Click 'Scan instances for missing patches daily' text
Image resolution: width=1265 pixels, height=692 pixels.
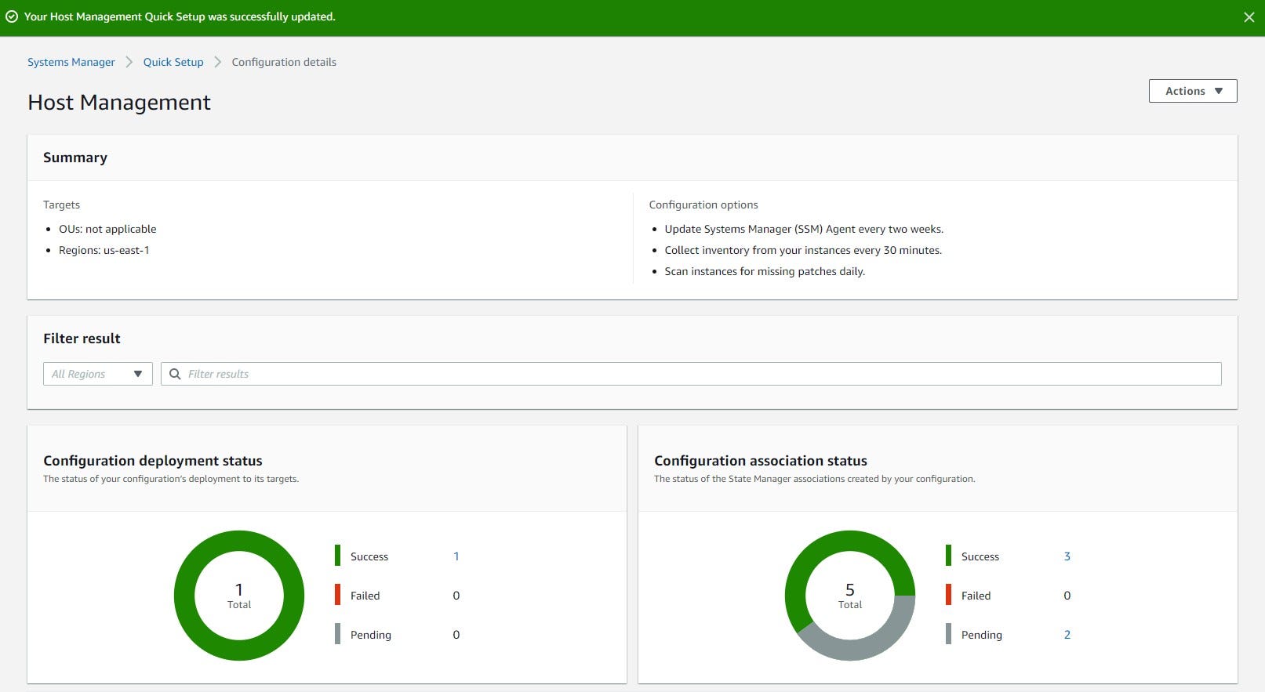click(765, 271)
